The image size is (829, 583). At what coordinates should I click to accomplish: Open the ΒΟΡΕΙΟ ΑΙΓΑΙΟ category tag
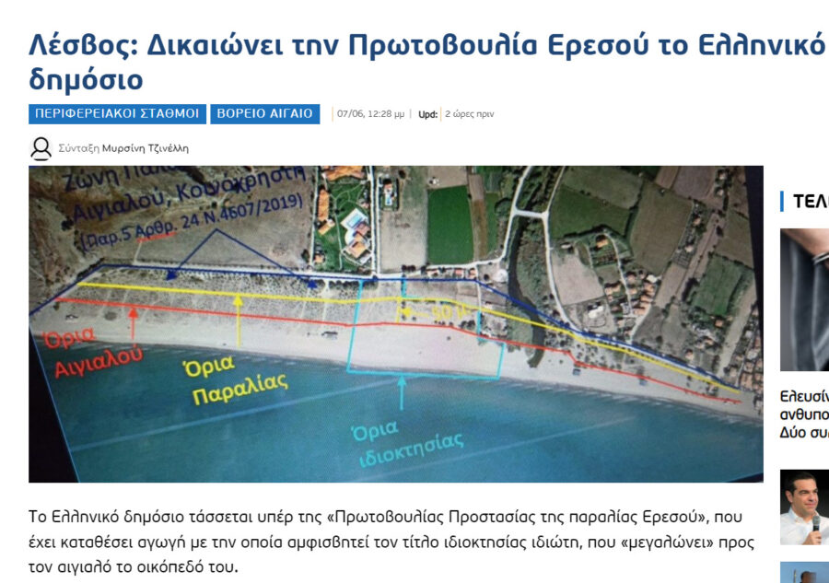(265, 114)
